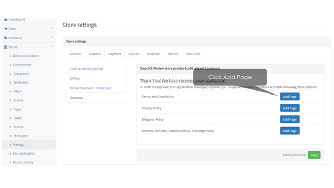Switch to the Themes tab
This screenshot has width=334, height=188.
[x=173, y=54]
